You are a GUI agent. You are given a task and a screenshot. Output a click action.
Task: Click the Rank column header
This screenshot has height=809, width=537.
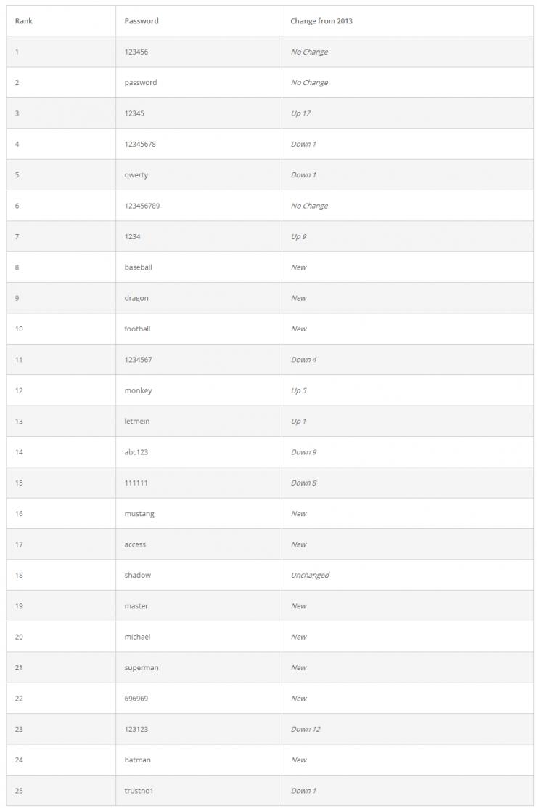pos(24,21)
